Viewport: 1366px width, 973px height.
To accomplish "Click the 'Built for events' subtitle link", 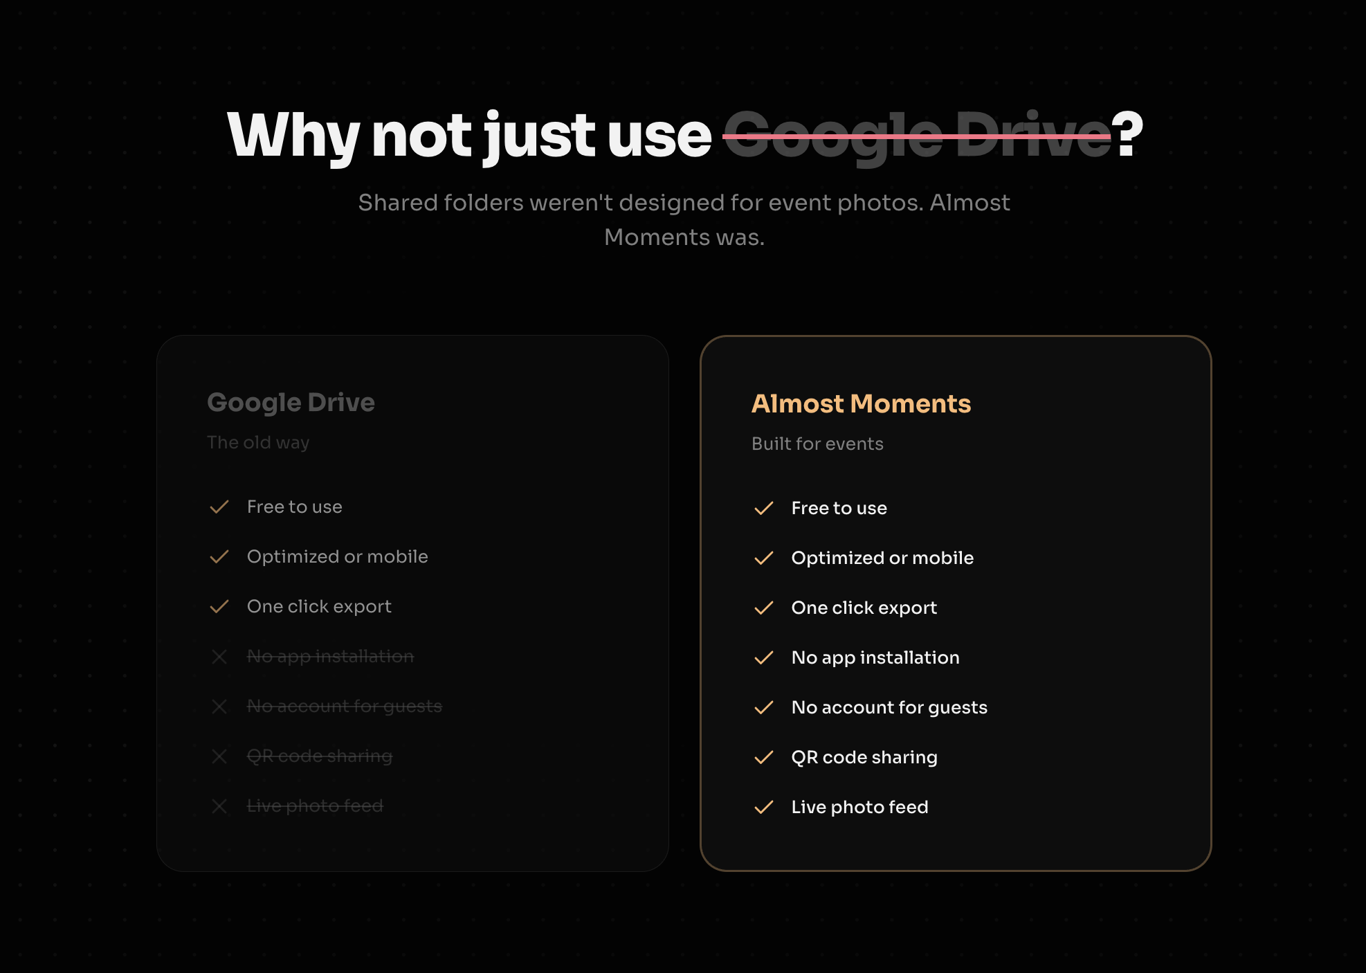I will point(817,444).
